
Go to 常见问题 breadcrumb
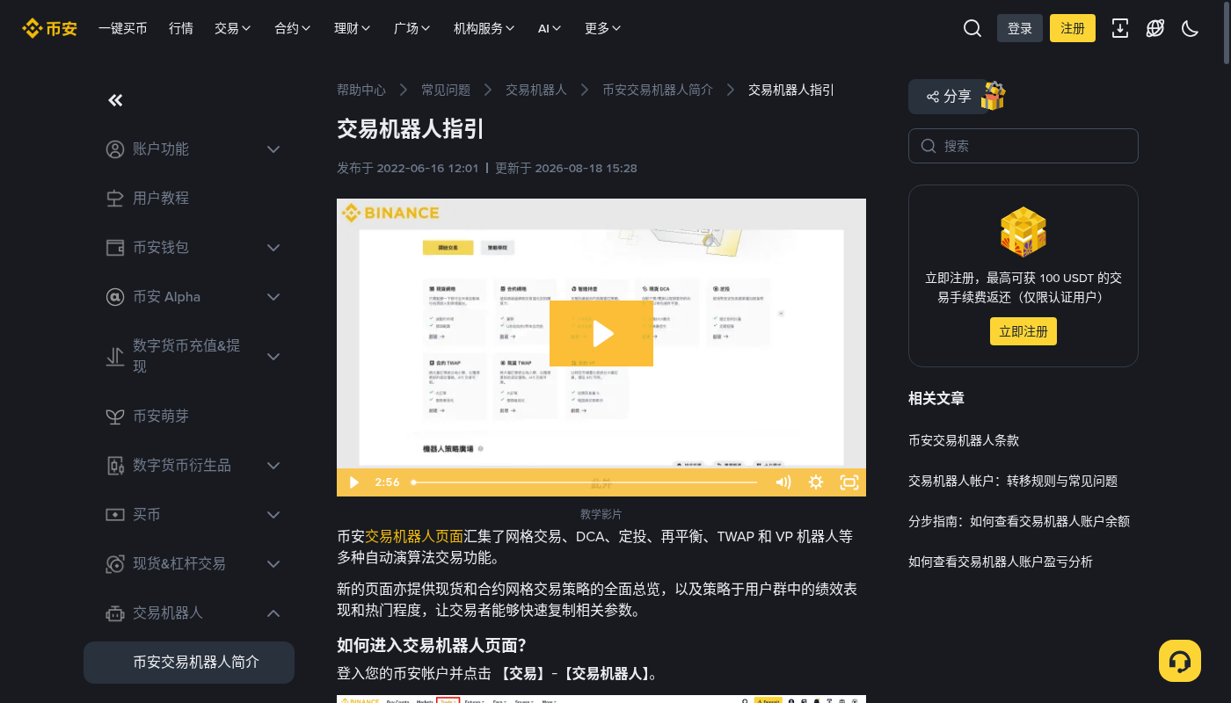pos(446,90)
